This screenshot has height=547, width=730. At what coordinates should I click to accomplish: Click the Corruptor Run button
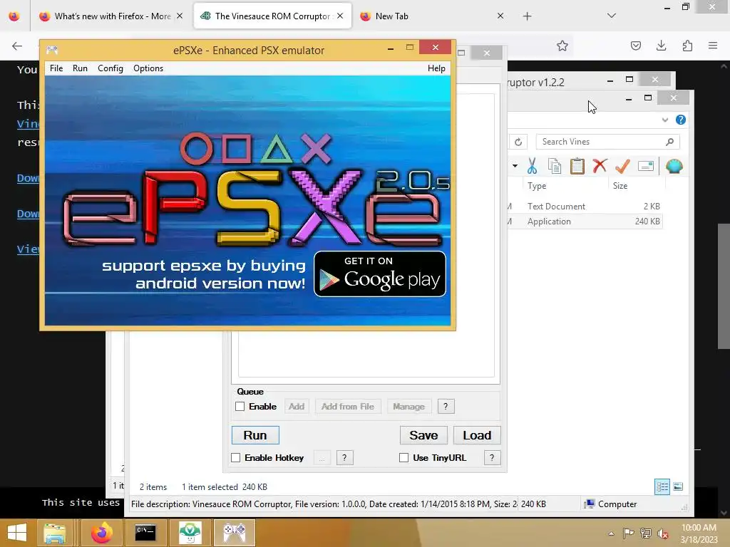(x=255, y=435)
